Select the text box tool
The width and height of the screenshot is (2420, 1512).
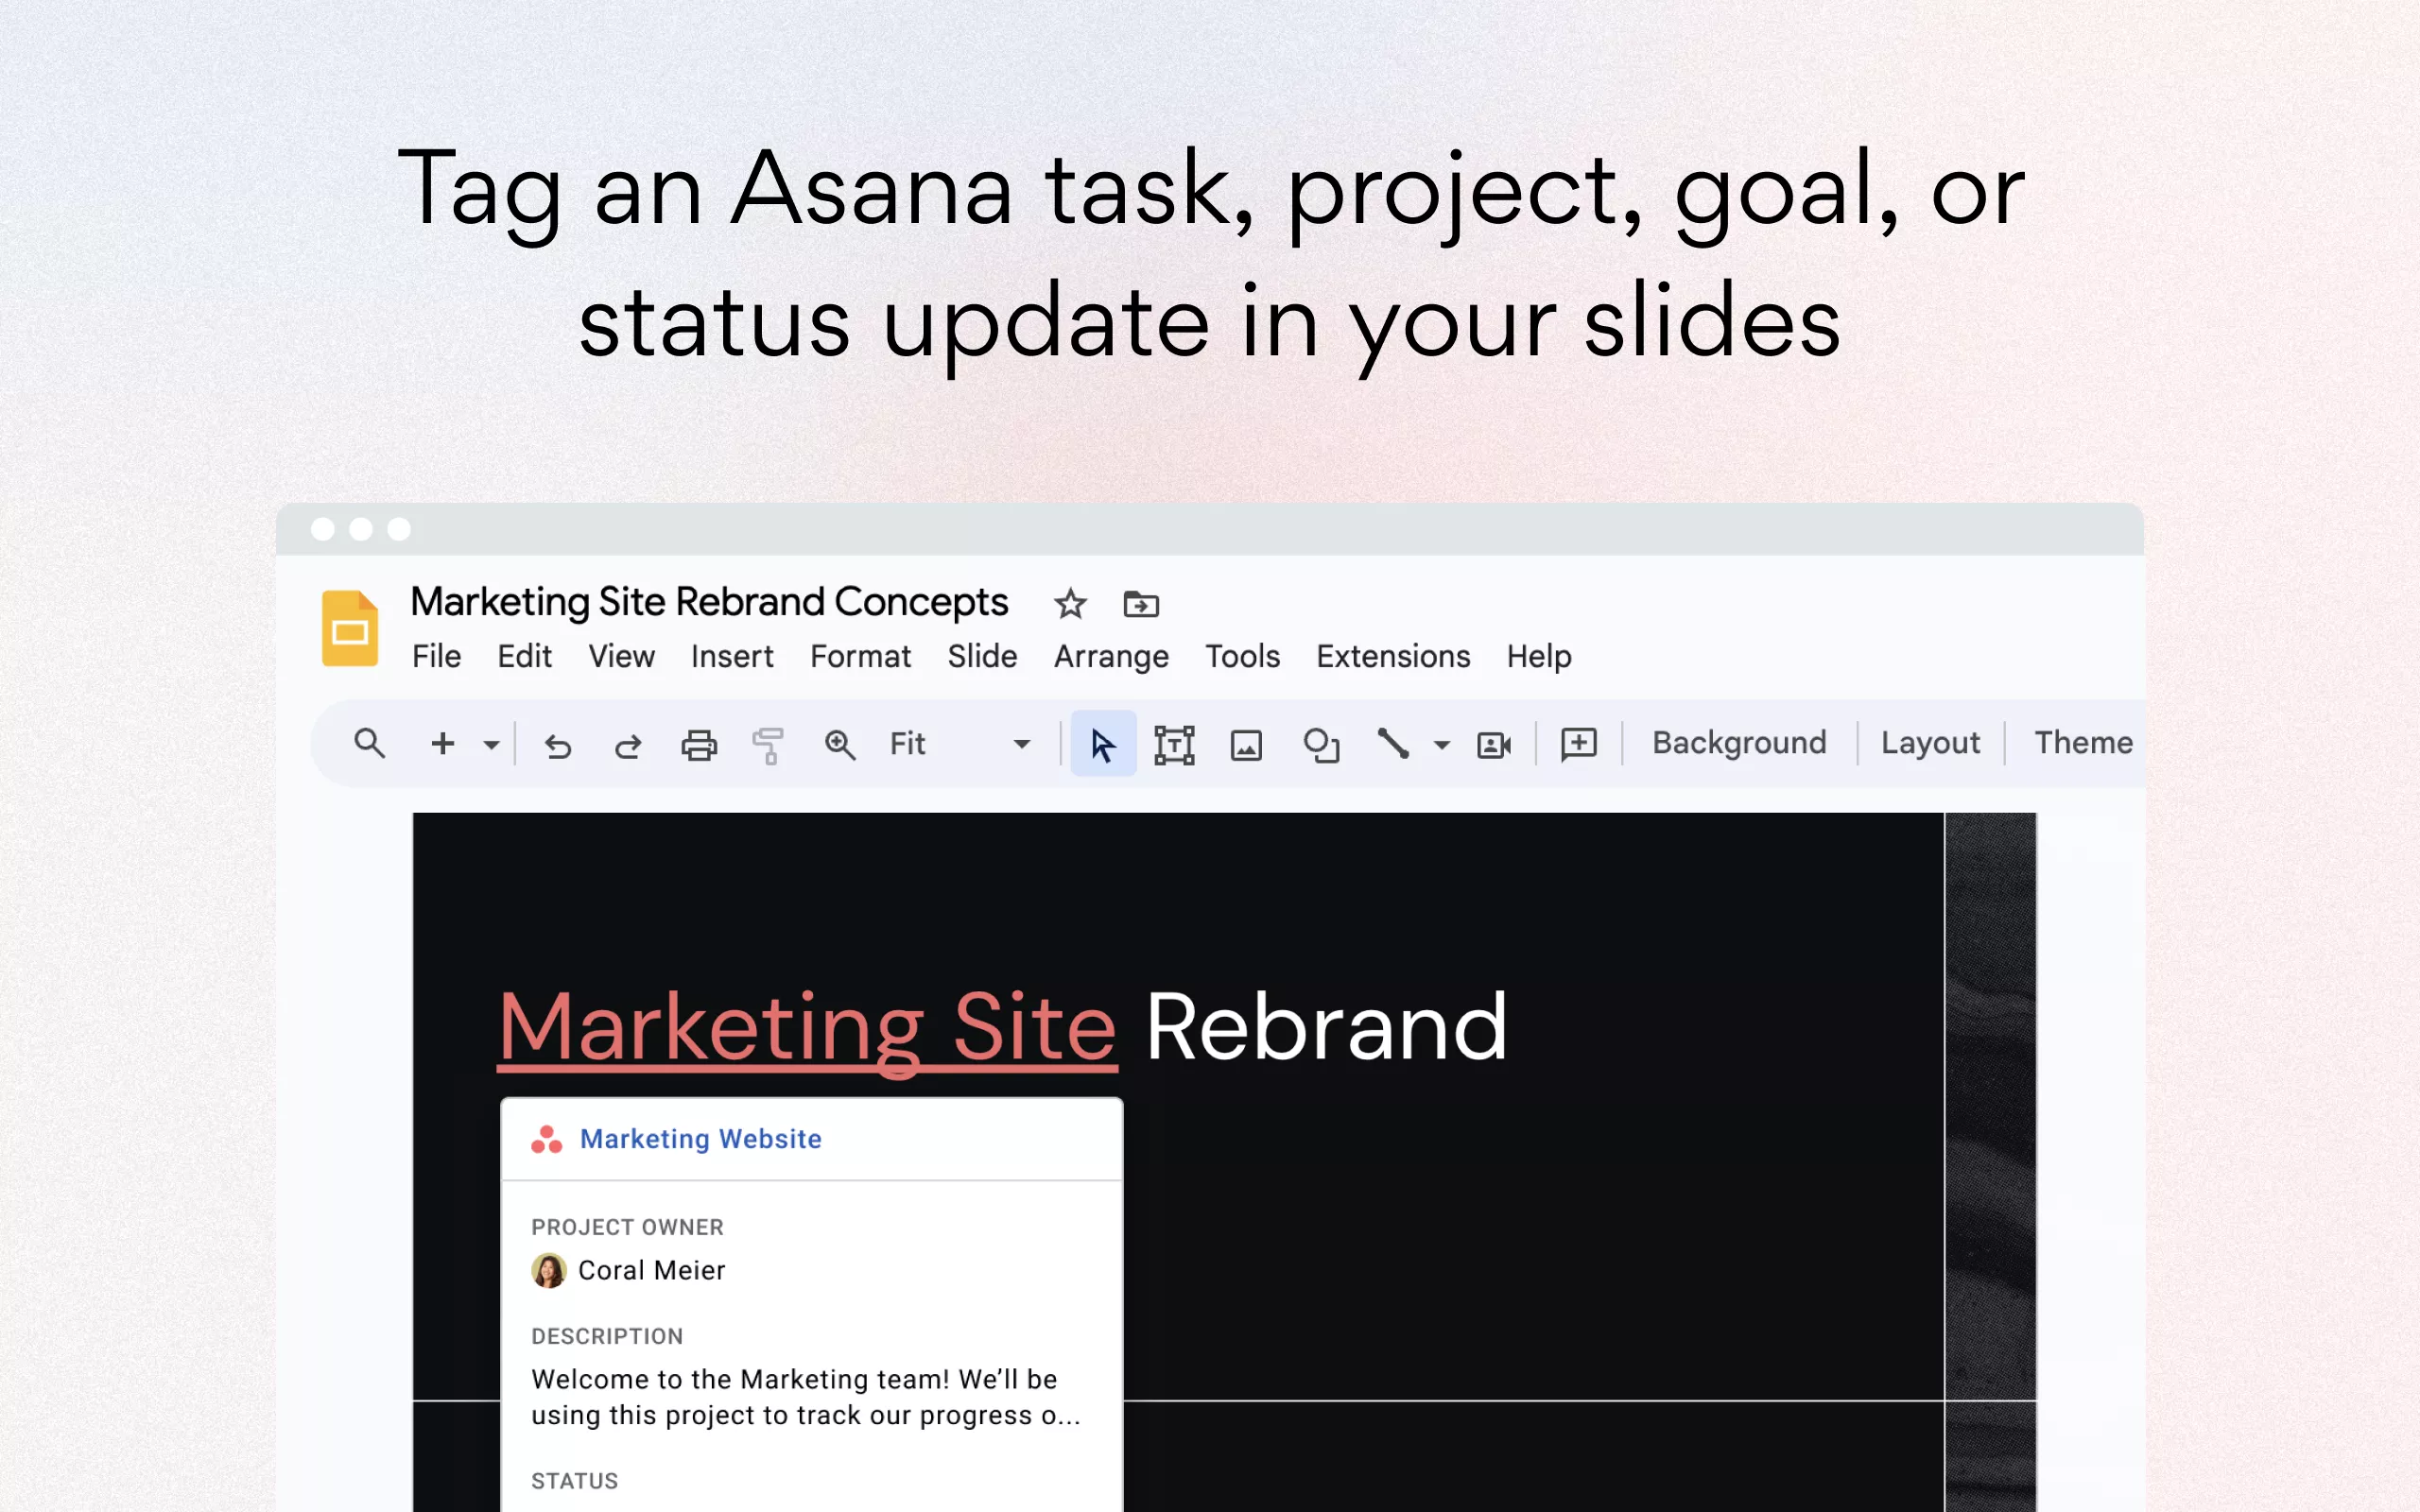tap(1174, 745)
